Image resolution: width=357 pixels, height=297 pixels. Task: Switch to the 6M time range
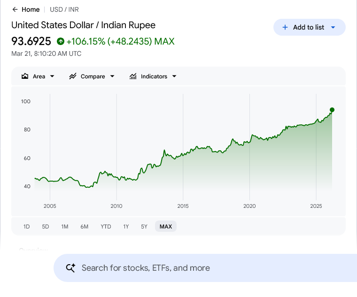84,227
